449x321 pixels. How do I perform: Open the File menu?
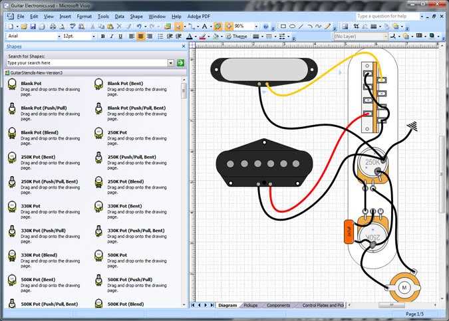[21, 17]
